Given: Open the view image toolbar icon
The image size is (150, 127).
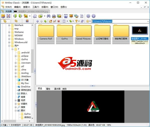Looking at the screenshot, I should (3, 16).
